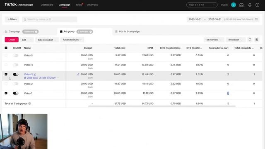Image resolution: width=265 pixels, height=149 pixels.
Task: Open the Bulk create/Edit dropdown
Action: [47, 40]
